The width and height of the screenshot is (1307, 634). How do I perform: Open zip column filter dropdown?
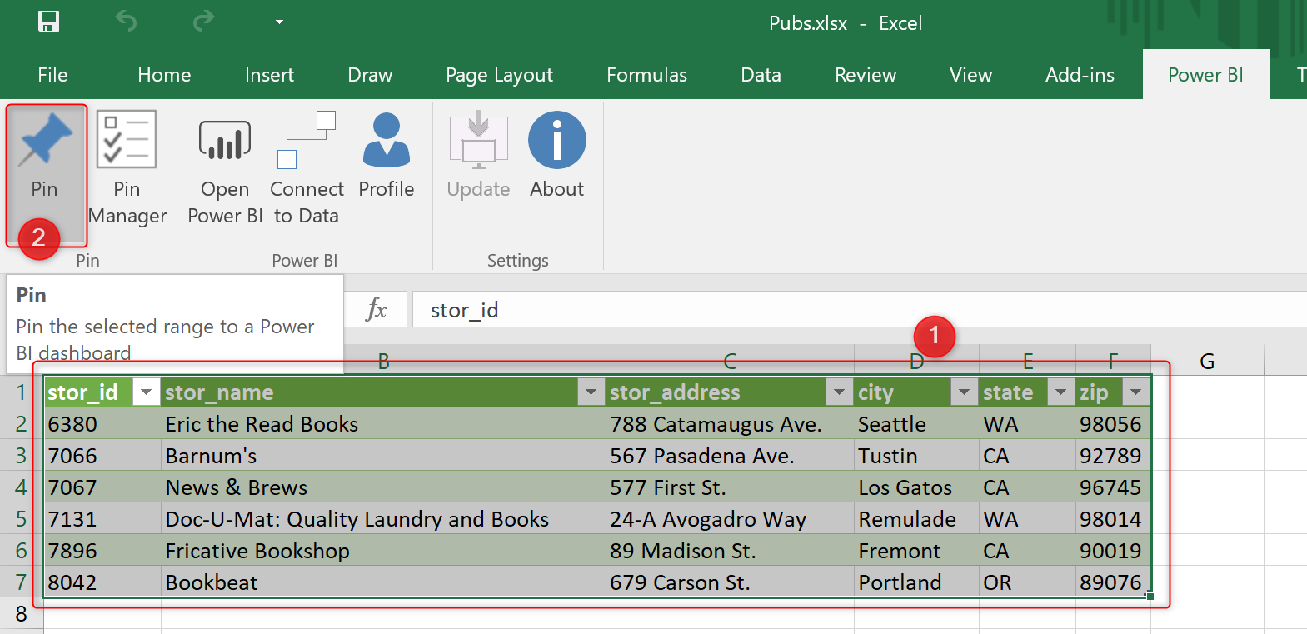[x=1135, y=392]
